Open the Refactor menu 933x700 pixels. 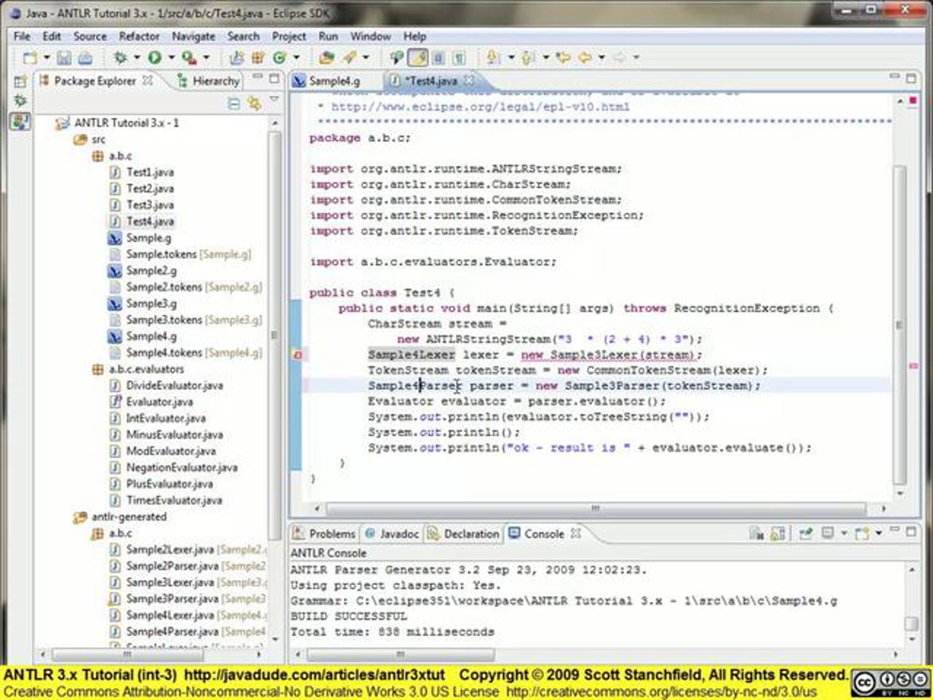pos(139,37)
